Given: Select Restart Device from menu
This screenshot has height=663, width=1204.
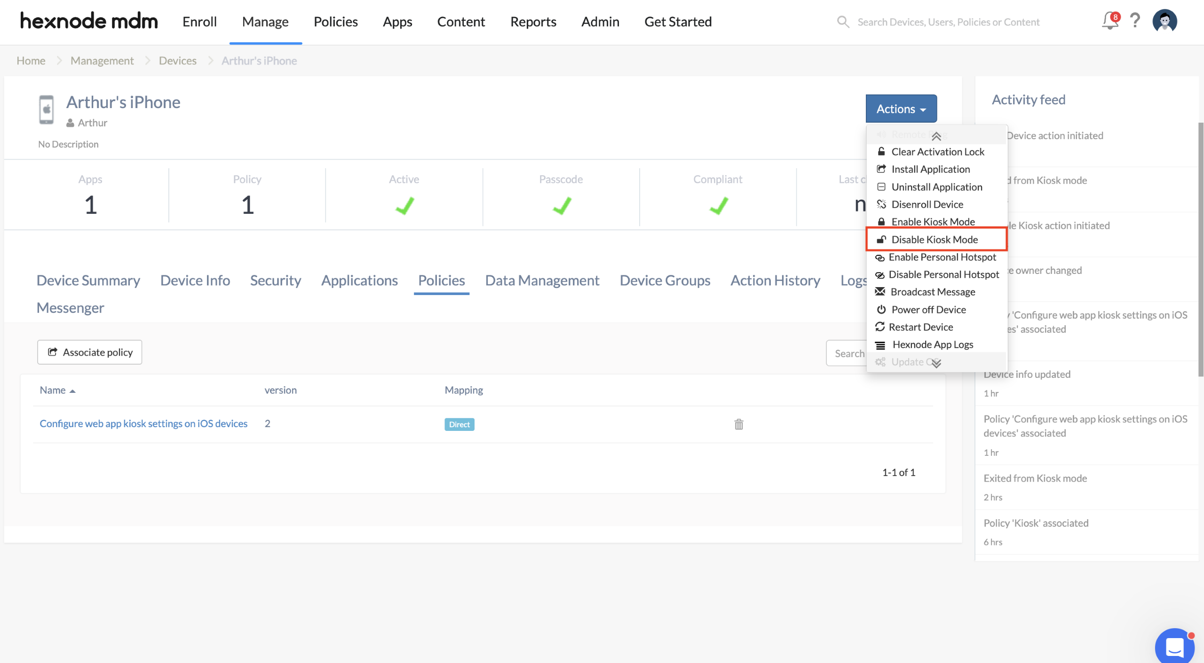Looking at the screenshot, I should (x=936, y=327).
